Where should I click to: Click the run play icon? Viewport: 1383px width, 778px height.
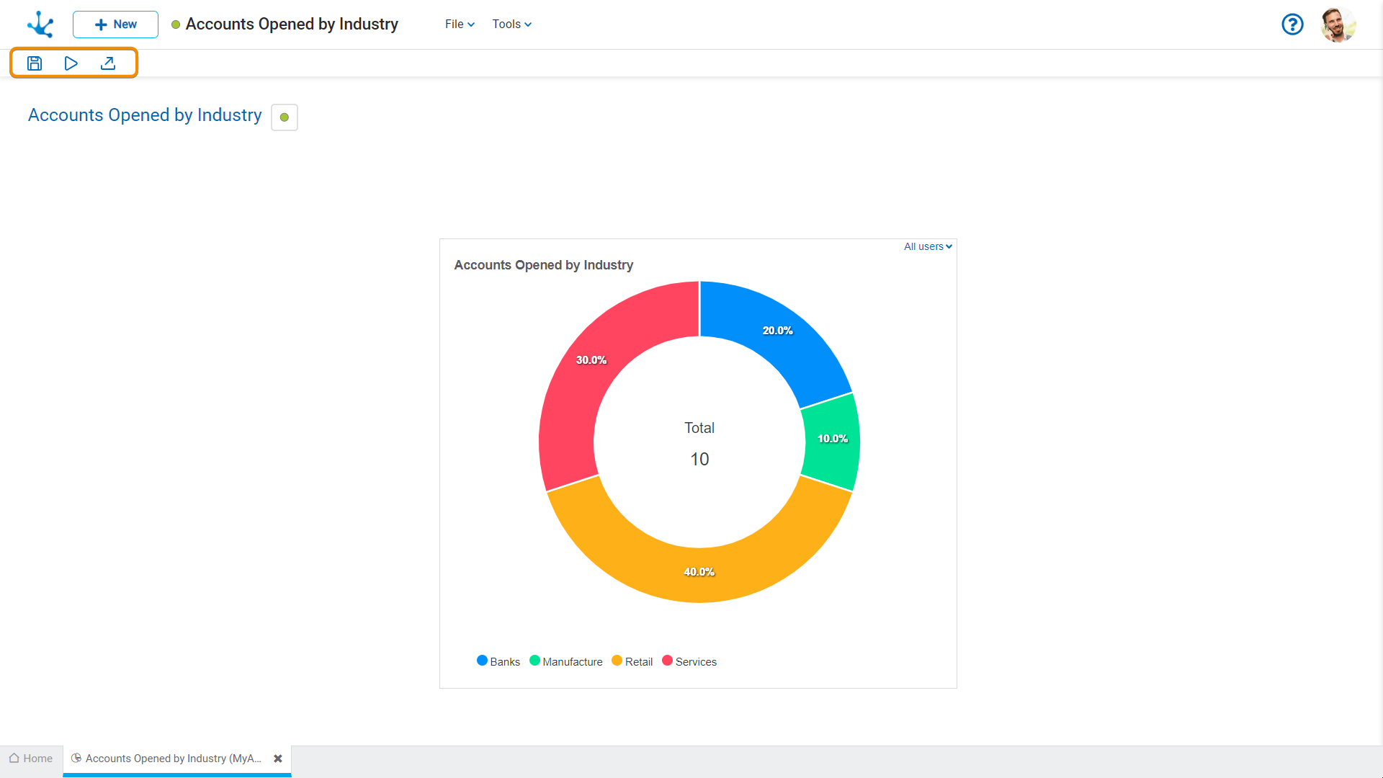[x=71, y=63]
